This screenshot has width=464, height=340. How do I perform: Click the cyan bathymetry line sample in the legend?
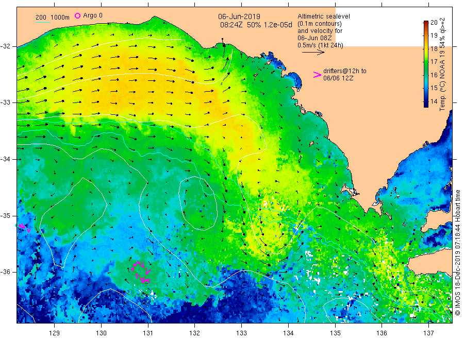point(43,22)
